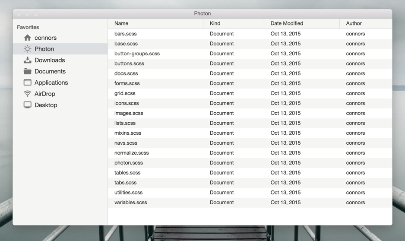
Task: Select the photon.scss file
Action: click(250, 163)
